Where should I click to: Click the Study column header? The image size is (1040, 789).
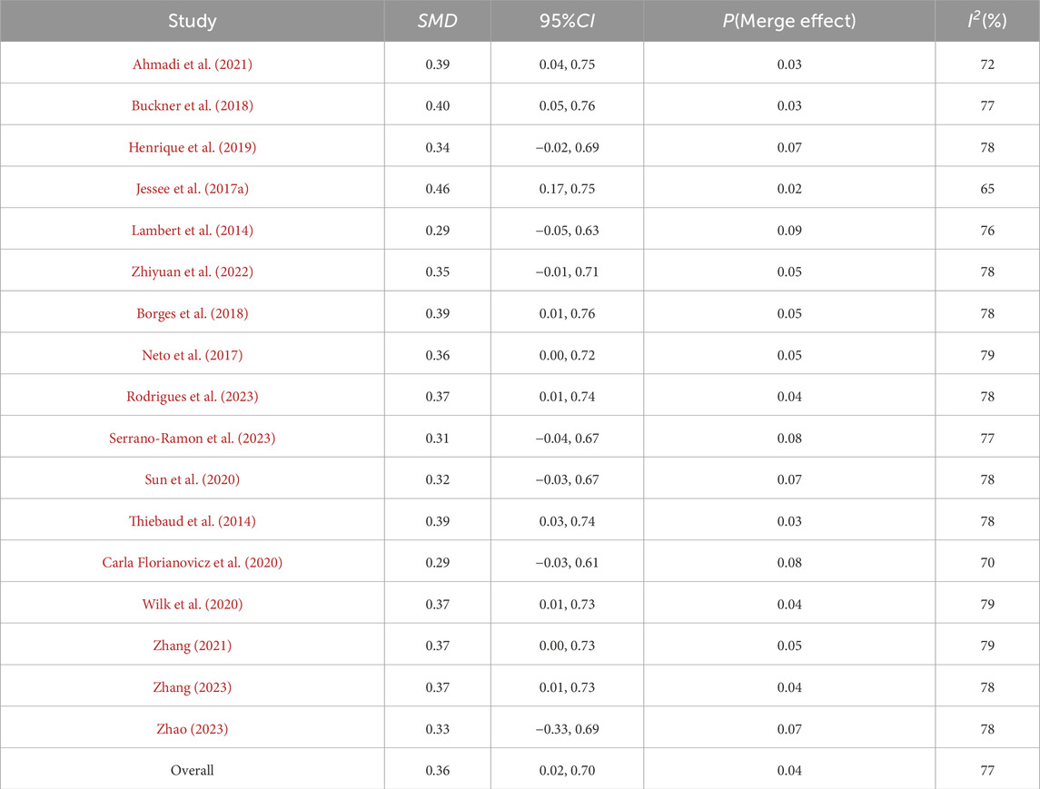click(x=193, y=21)
